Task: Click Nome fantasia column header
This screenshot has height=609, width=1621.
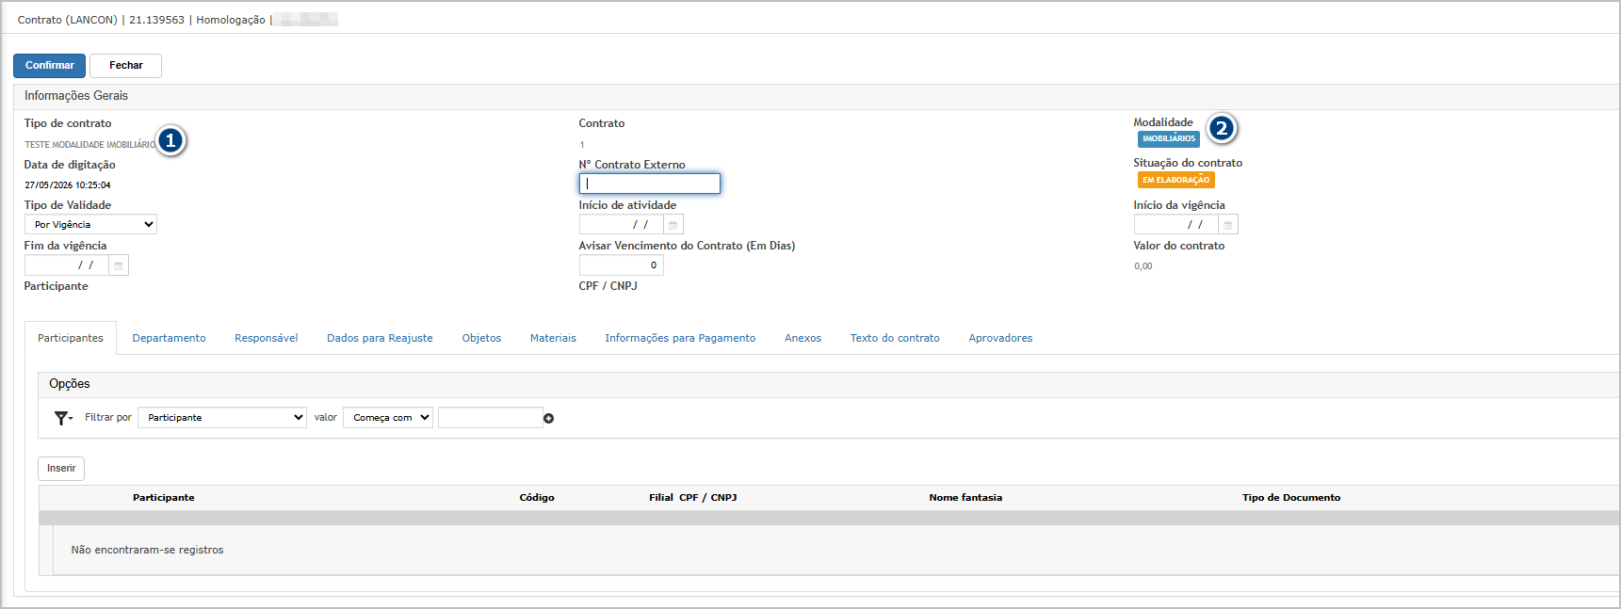Action: click(x=965, y=498)
